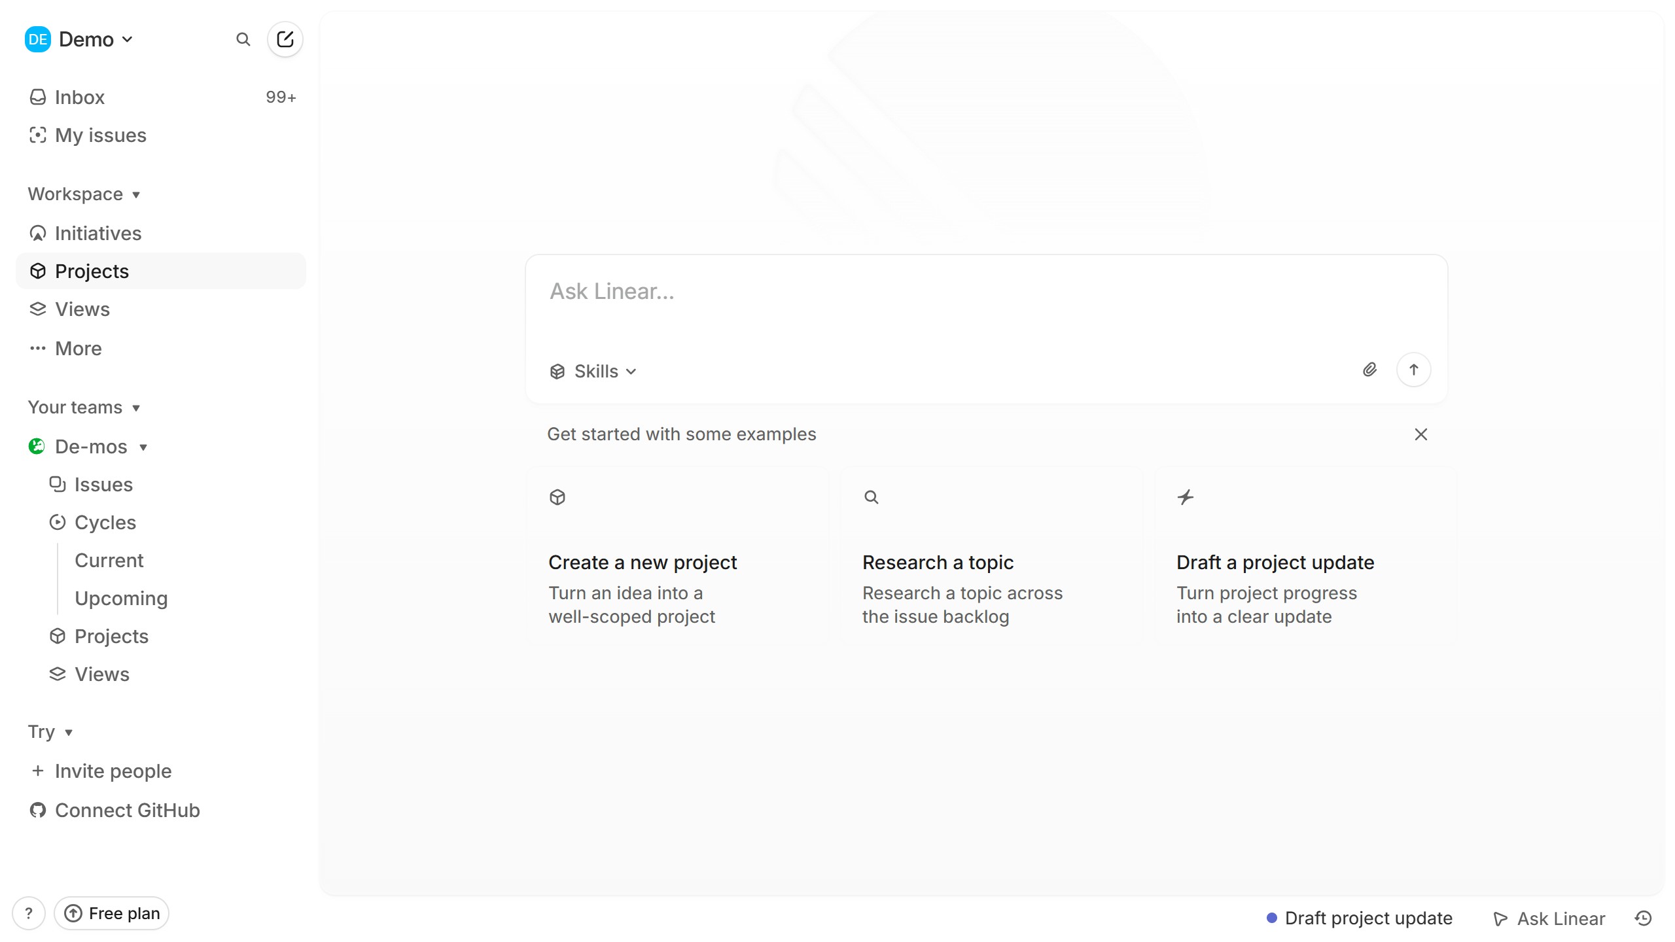Click the More ellipsis icon
This screenshot has height=942, width=1675.
coord(38,348)
